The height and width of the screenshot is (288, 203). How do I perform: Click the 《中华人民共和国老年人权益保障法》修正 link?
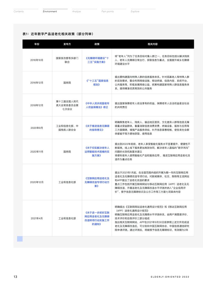(x=97, y=105)
